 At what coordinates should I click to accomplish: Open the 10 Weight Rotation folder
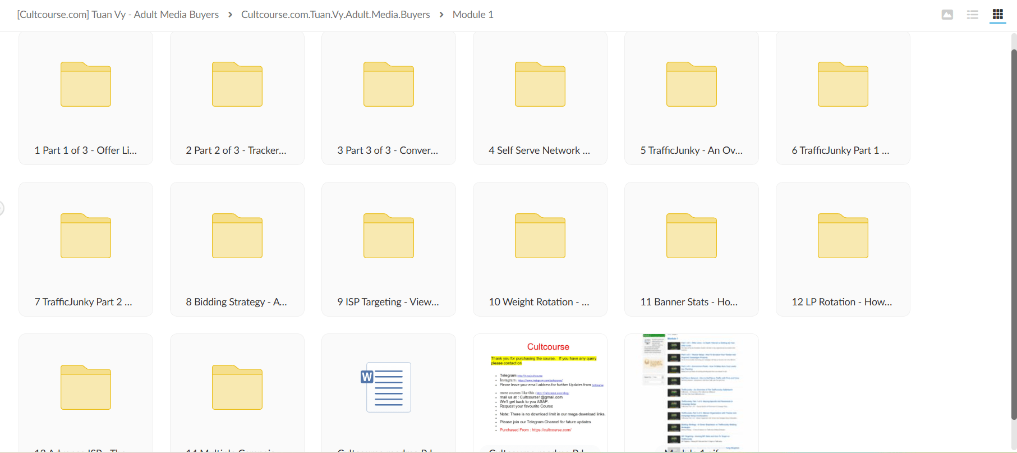[540, 249]
